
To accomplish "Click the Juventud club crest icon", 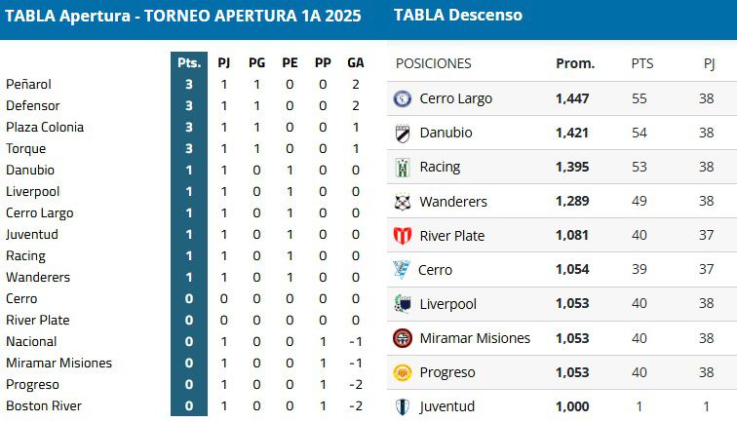I will pos(403,406).
